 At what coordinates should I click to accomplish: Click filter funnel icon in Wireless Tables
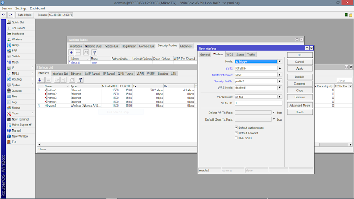click(x=95, y=53)
